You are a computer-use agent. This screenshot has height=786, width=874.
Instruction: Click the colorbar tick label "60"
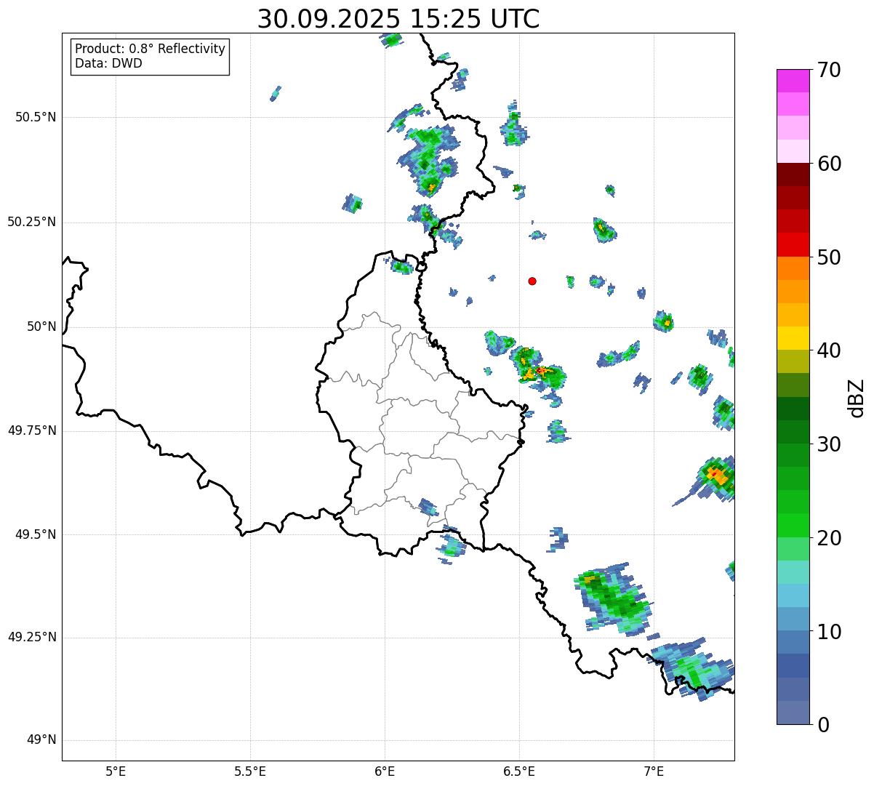(829, 164)
